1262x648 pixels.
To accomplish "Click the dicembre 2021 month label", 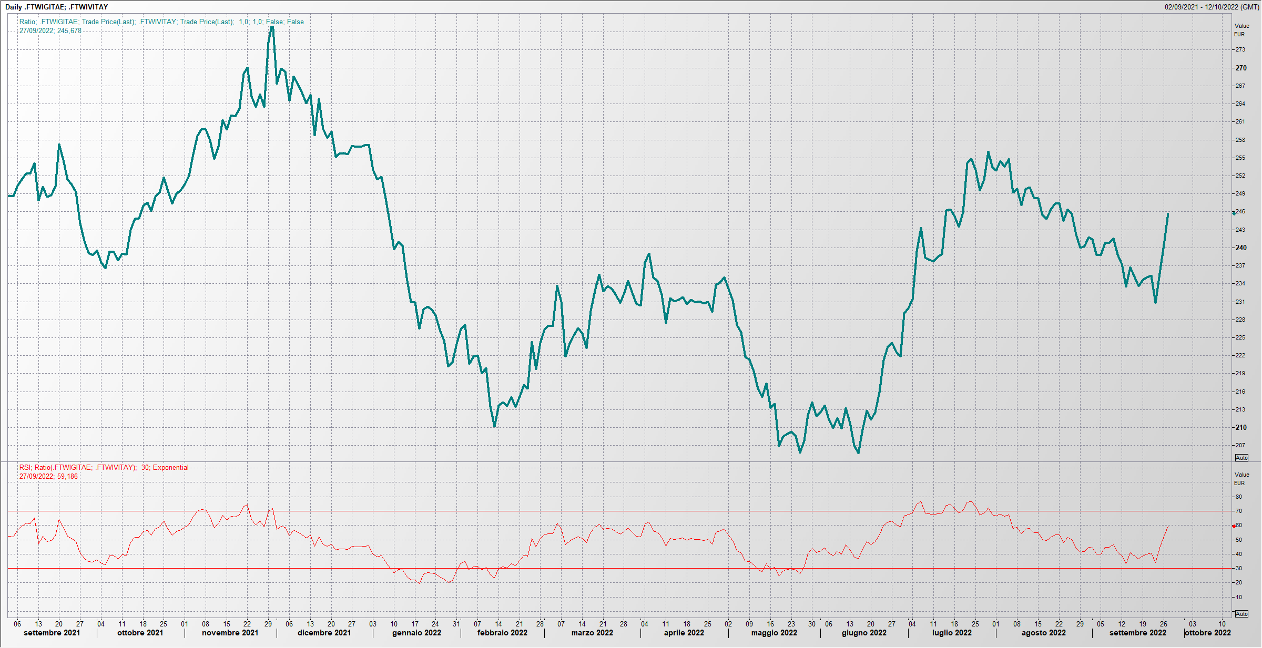I will (x=324, y=633).
